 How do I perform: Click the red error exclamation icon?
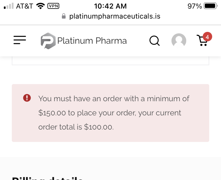tap(27, 98)
